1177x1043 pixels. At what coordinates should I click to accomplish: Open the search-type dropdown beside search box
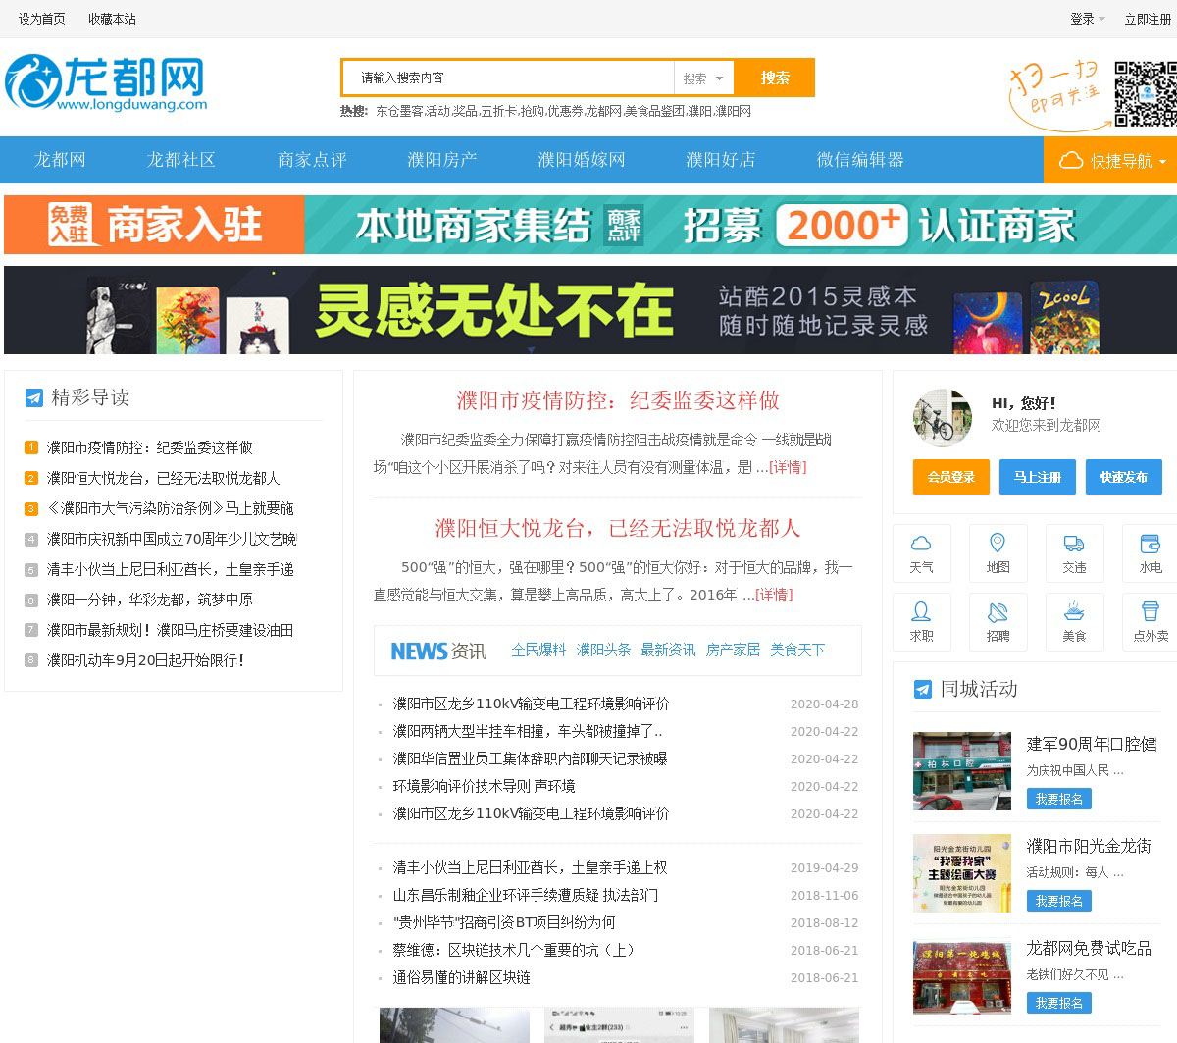coord(703,78)
